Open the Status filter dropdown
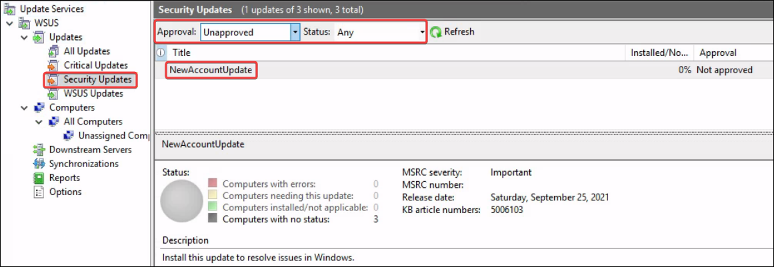774x267 pixels. pos(422,32)
